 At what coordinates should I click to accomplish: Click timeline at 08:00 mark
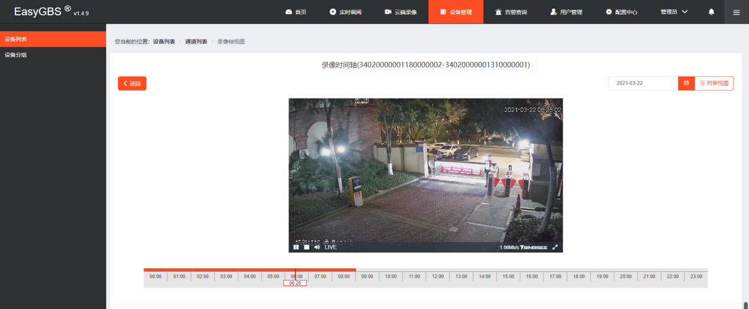344,276
